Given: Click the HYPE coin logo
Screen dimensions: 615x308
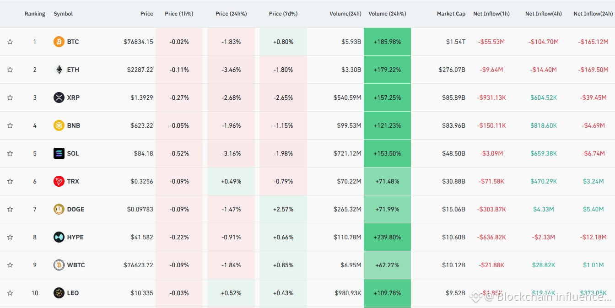Looking at the screenshot, I should coord(59,237).
